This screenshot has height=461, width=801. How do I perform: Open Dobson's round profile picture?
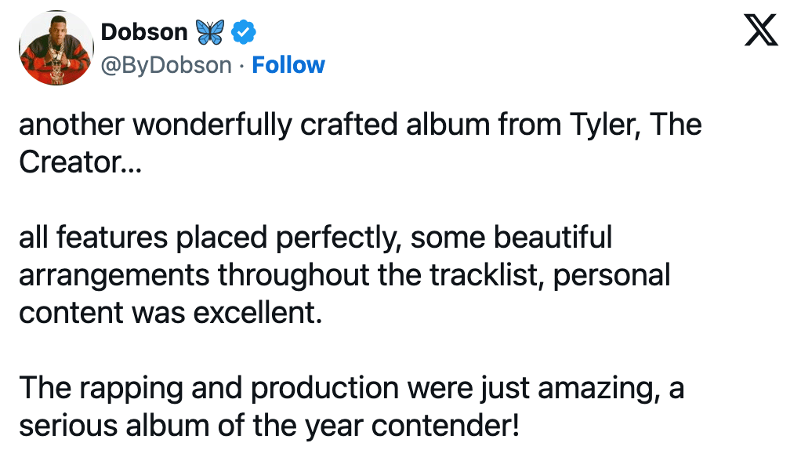tap(56, 48)
